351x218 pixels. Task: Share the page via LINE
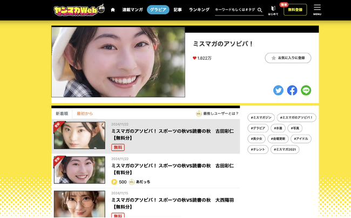point(306,90)
